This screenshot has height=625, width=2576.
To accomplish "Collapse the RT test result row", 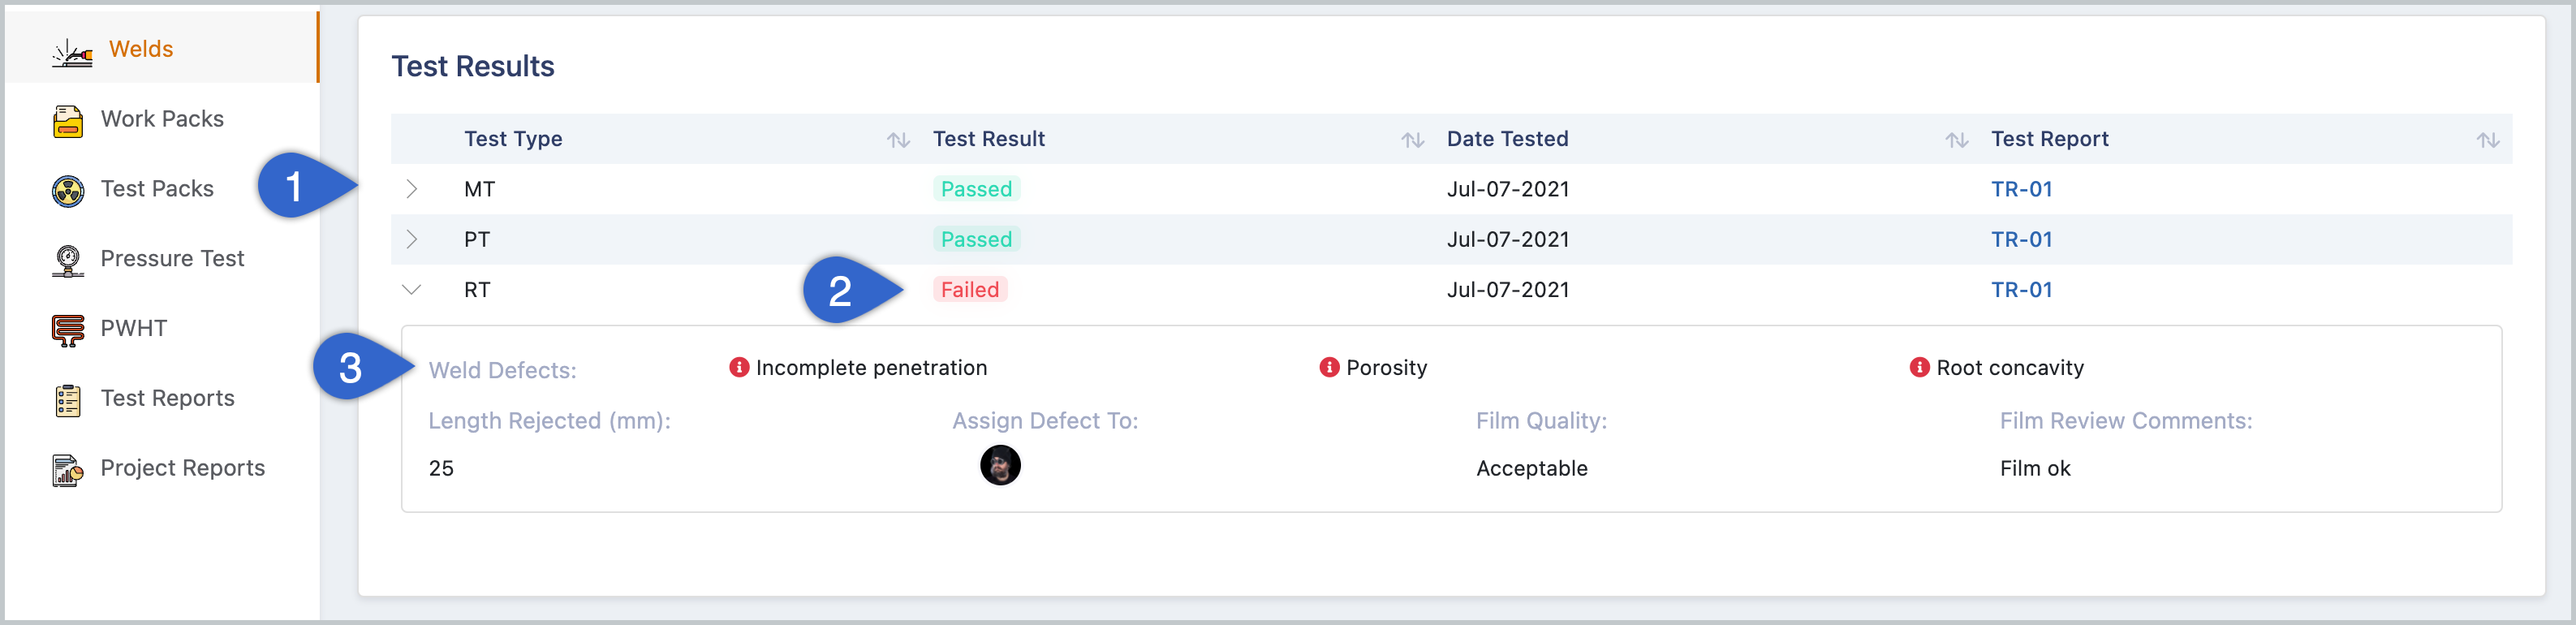I will tap(411, 289).
